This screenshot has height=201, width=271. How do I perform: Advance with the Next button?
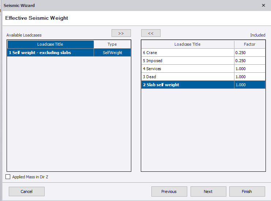pyautogui.click(x=208, y=191)
